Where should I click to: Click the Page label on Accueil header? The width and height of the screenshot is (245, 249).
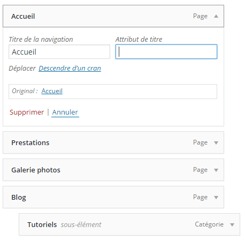click(200, 16)
